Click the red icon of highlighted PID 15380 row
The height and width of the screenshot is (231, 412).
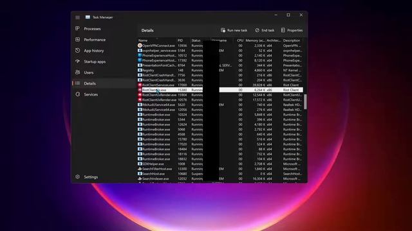[x=140, y=90]
